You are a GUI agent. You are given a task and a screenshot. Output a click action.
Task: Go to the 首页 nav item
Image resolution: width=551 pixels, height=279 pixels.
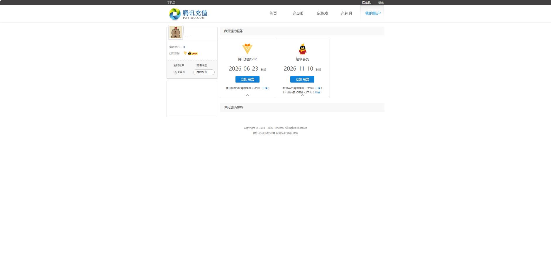(x=273, y=13)
